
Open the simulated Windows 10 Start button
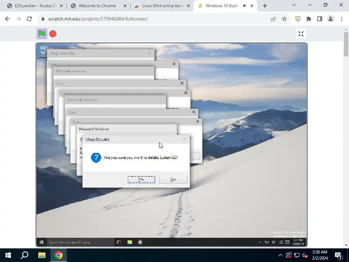(41, 242)
